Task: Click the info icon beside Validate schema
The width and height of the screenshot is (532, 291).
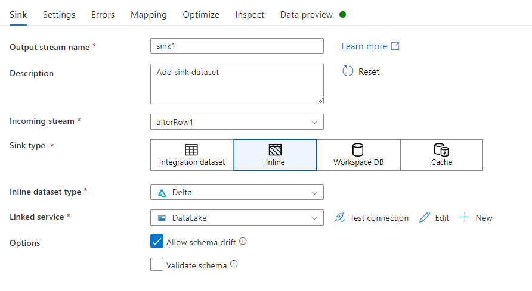Action: click(234, 264)
